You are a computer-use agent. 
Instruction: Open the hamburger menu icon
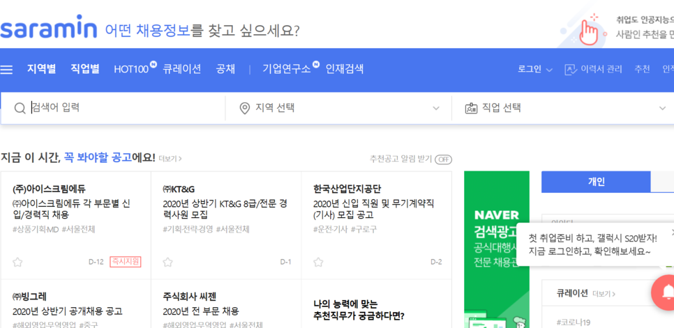click(6, 70)
